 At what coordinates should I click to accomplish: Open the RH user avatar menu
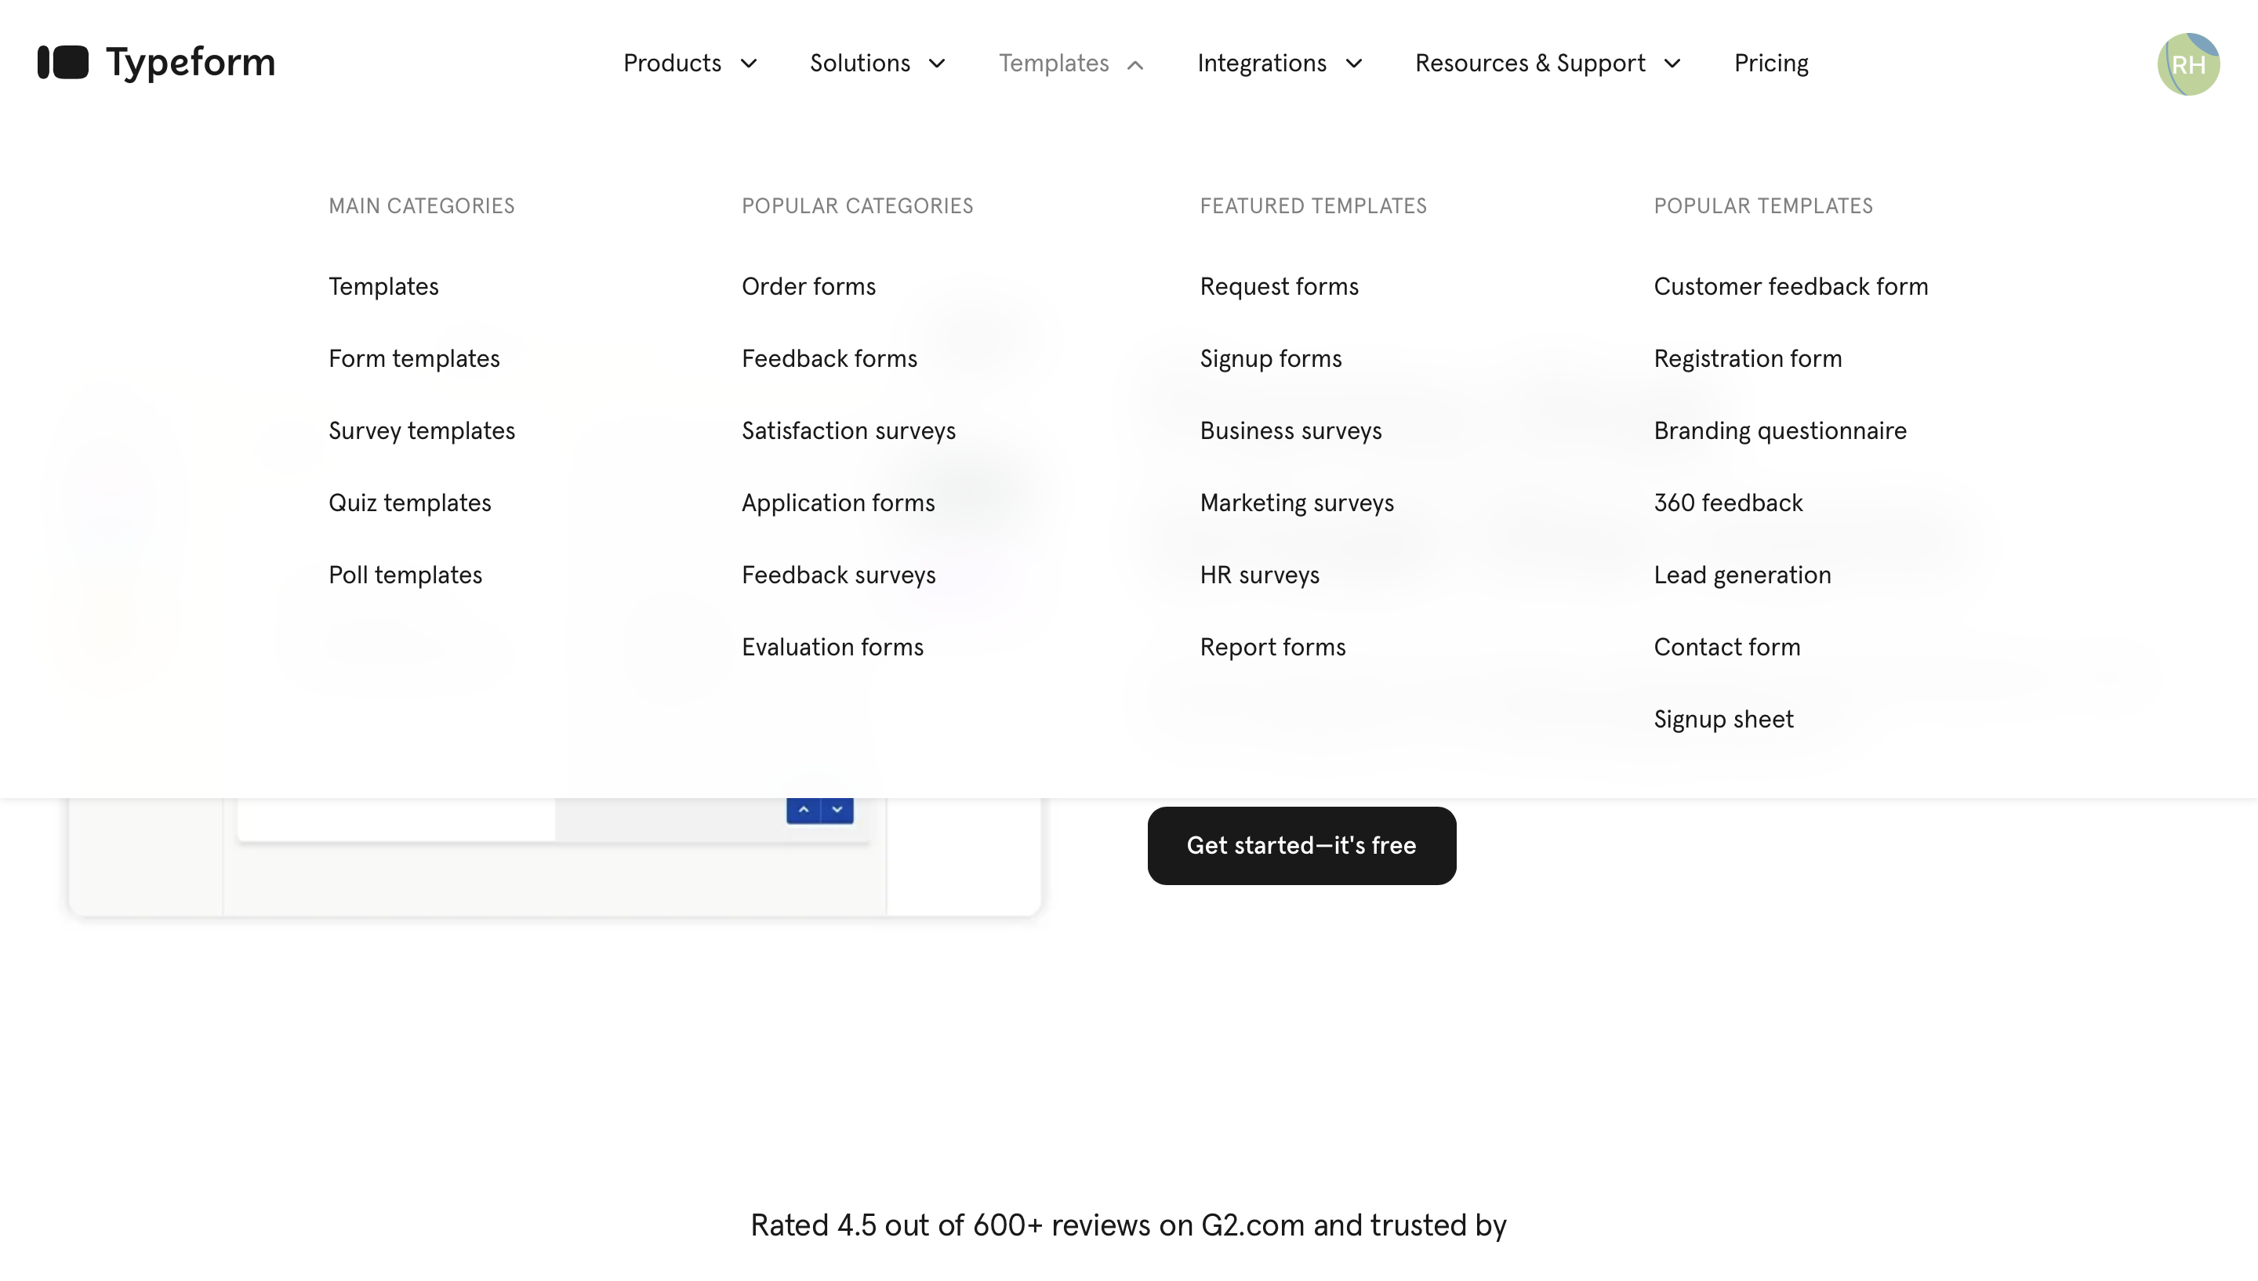pos(2187,64)
